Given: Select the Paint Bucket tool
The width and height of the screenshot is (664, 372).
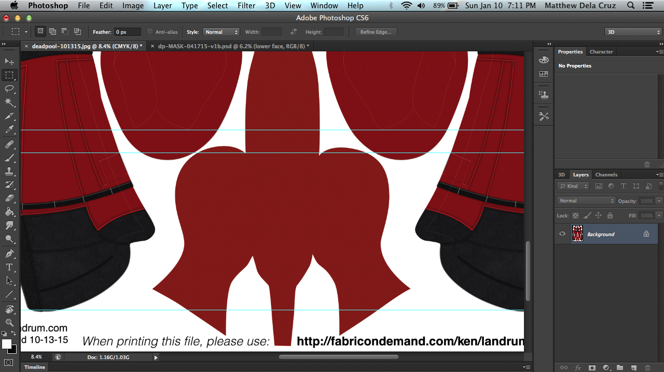Looking at the screenshot, I should 9,212.
